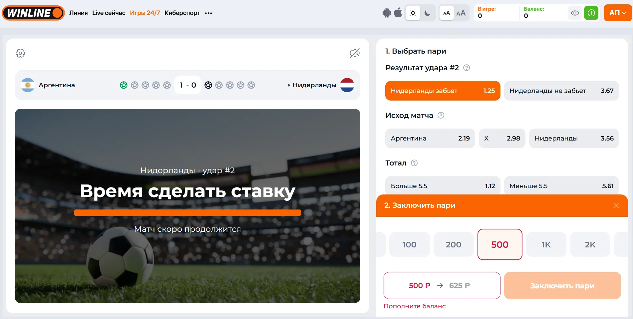Viewport: 633px width, 319px height.
Task: Switch to light theme sun toggle
Action: [413, 13]
